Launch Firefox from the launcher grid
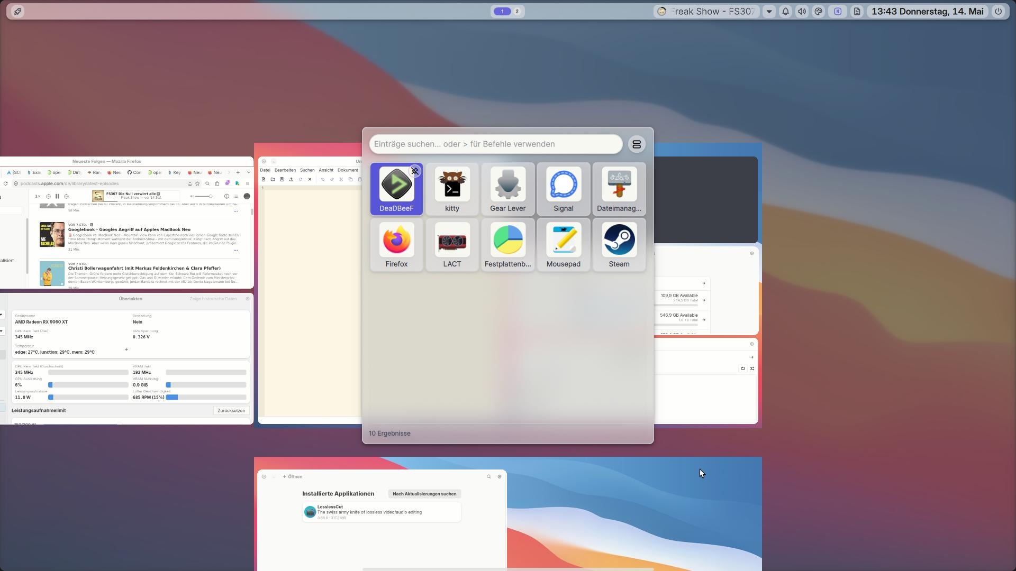This screenshot has width=1016, height=571. tap(396, 244)
